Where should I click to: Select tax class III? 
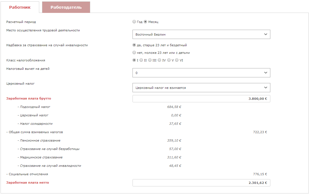[150, 60]
